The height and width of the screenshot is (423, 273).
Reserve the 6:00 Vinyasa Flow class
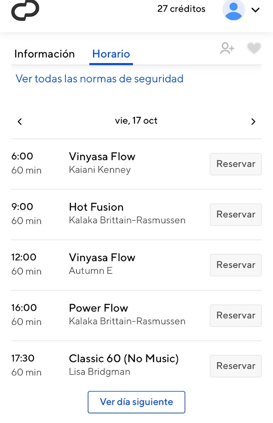click(x=235, y=164)
